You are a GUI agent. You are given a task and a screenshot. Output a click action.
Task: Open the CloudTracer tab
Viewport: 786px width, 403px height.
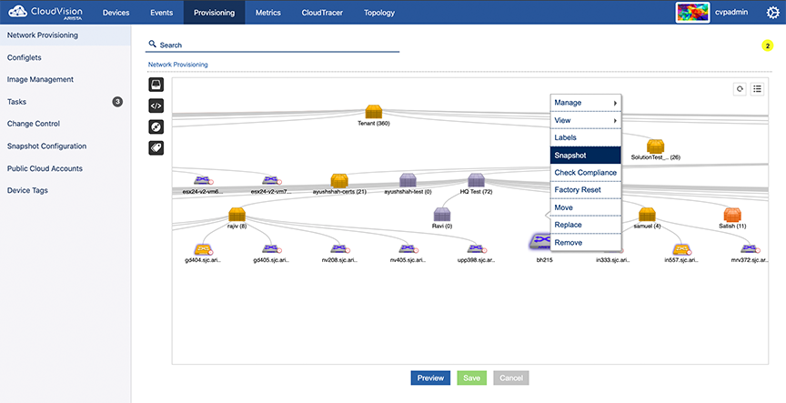coord(322,13)
